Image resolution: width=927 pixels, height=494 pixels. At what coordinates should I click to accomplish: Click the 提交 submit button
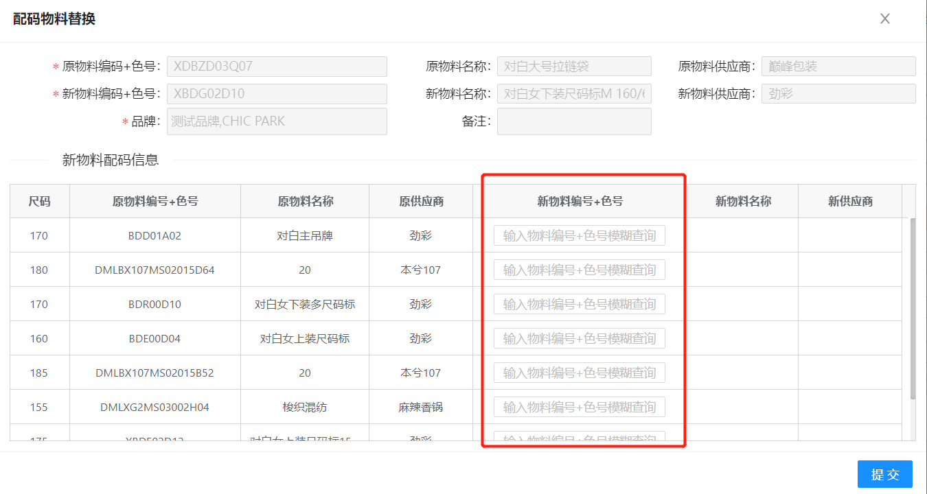(884, 474)
